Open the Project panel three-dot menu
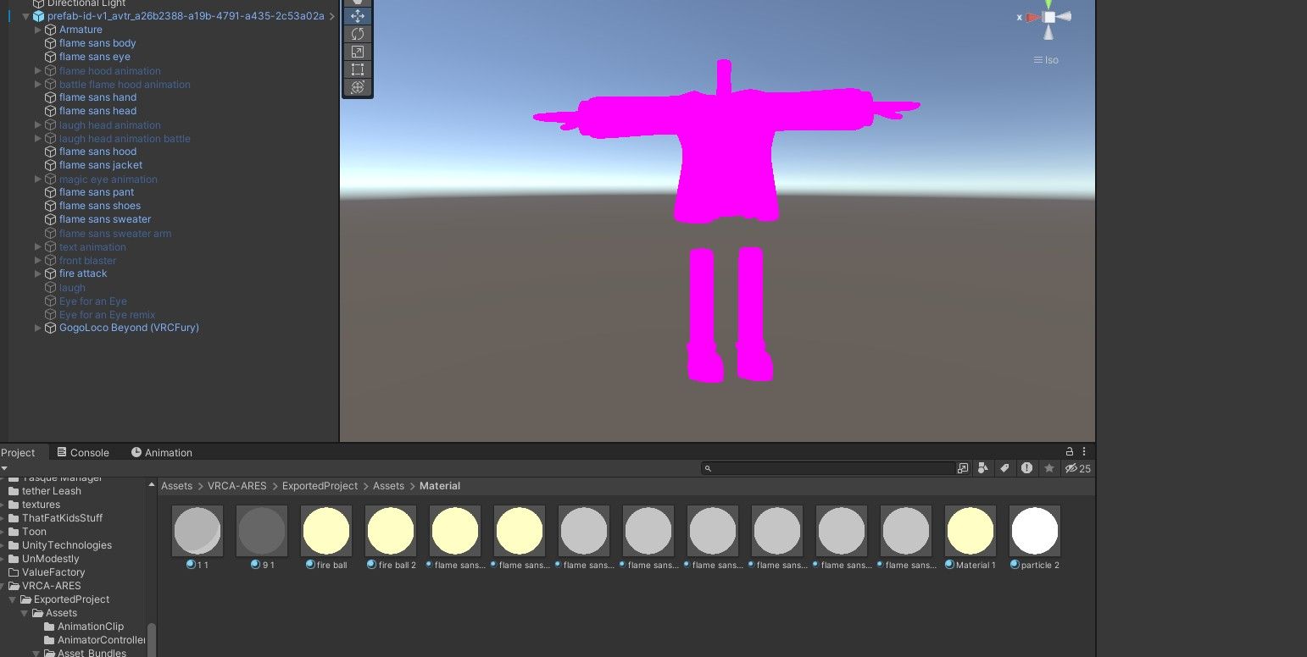The height and width of the screenshot is (657, 1307). pyautogui.click(x=1085, y=452)
